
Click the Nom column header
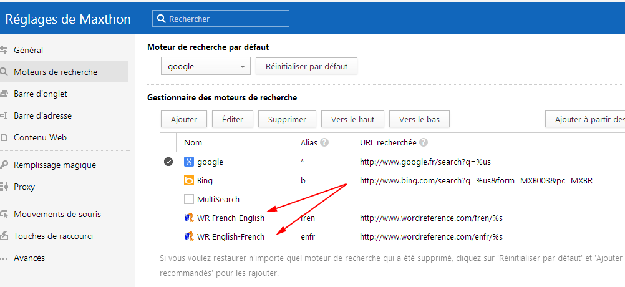click(x=193, y=142)
